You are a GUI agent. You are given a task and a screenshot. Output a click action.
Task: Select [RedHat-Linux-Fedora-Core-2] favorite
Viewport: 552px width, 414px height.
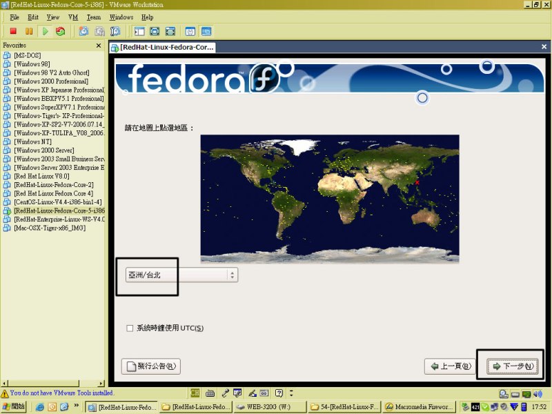point(54,185)
